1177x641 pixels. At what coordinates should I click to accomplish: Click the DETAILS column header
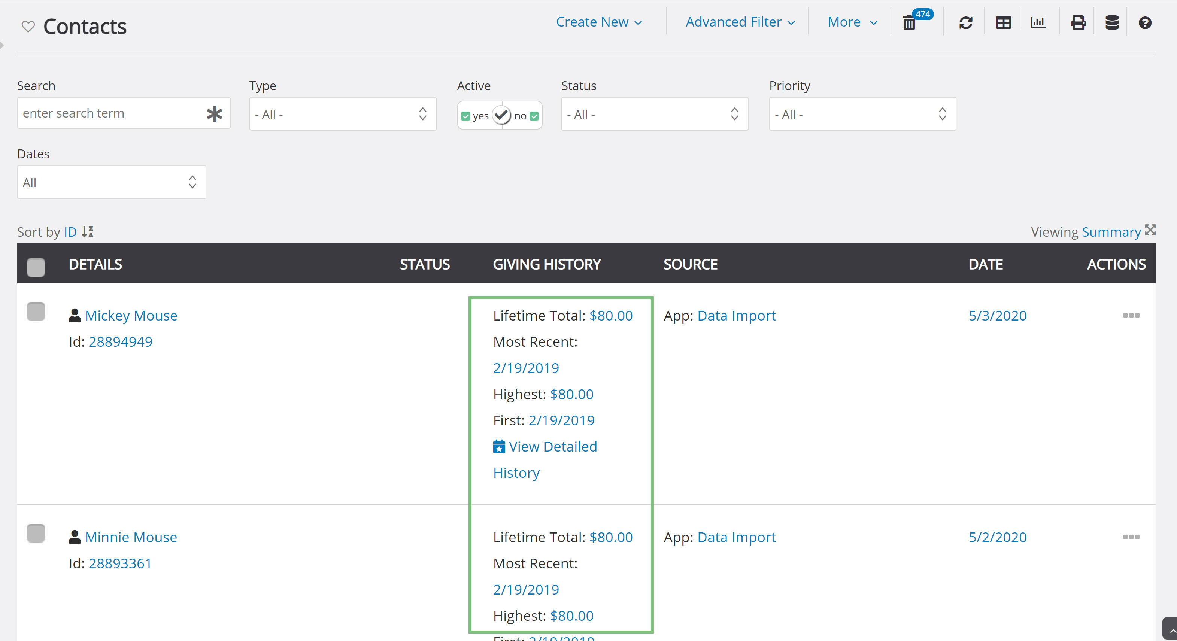pos(95,265)
